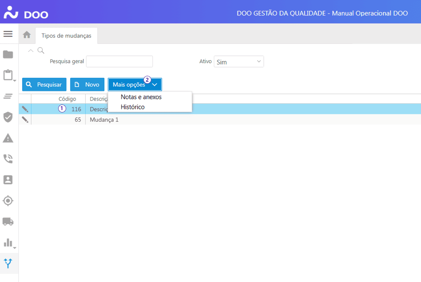Open the hamburger menu in sidebar
Image resolution: width=421 pixels, height=282 pixels.
(8, 34)
